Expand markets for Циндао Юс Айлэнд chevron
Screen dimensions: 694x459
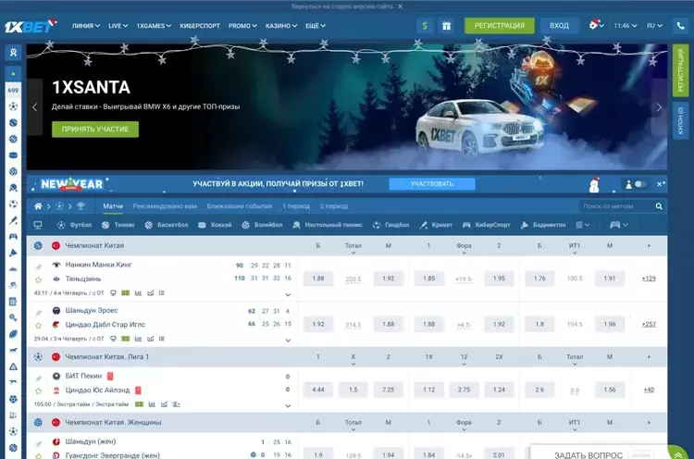coord(288,406)
